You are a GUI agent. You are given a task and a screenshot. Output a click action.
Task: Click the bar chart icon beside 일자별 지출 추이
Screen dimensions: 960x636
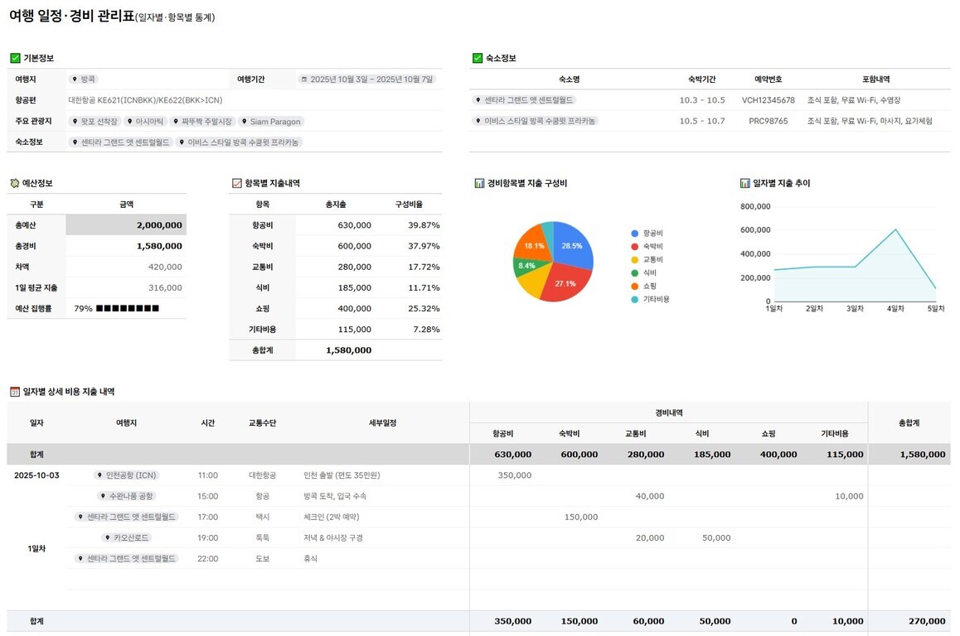tap(744, 183)
